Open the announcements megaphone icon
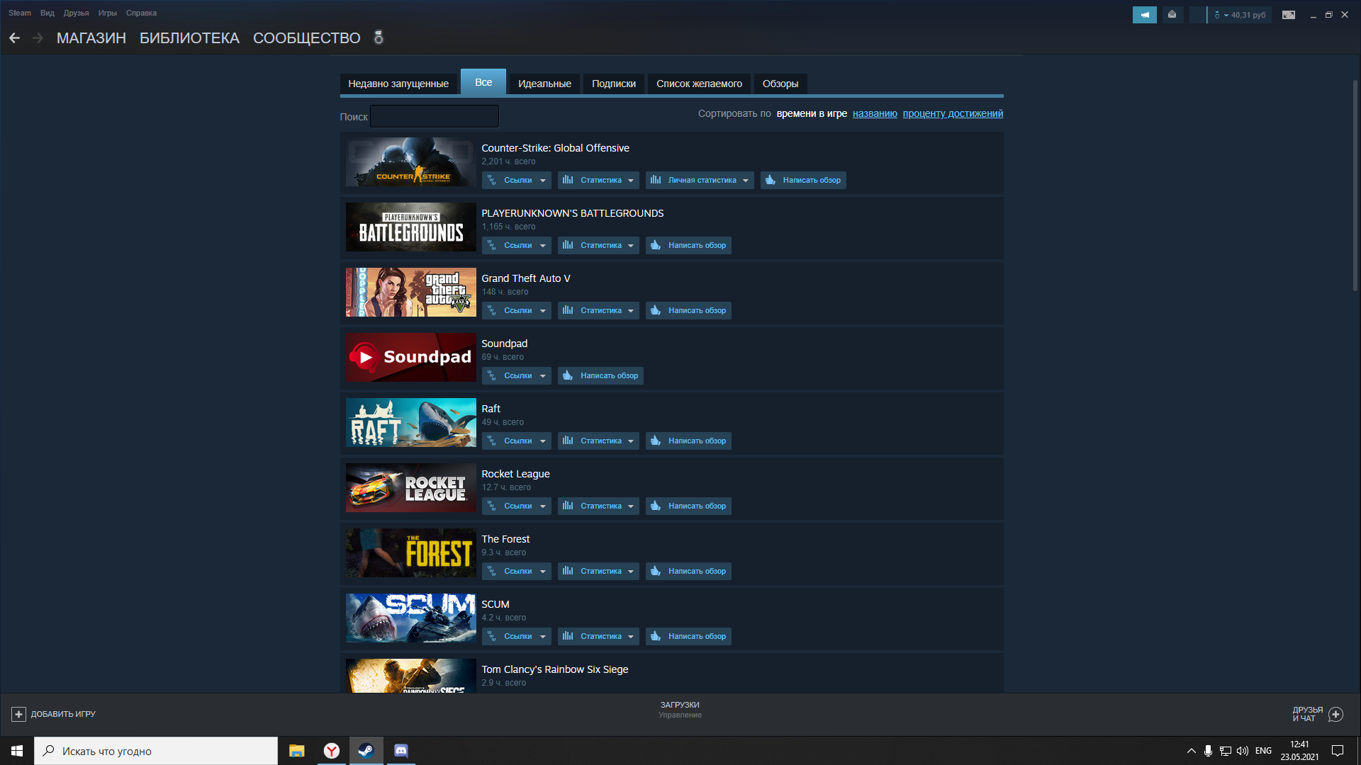This screenshot has width=1361, height=765. click(x=1144, y=15)
